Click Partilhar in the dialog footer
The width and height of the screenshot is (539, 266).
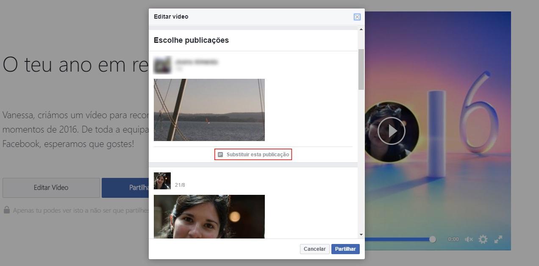(345, 249)
